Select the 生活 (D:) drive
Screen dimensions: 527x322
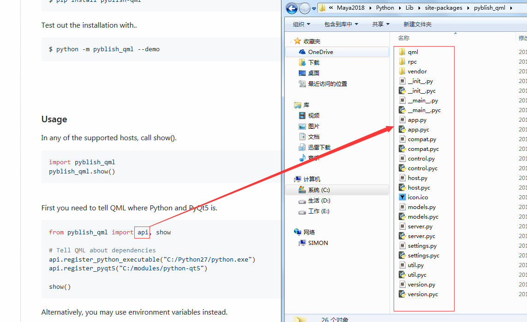[314, 201]
